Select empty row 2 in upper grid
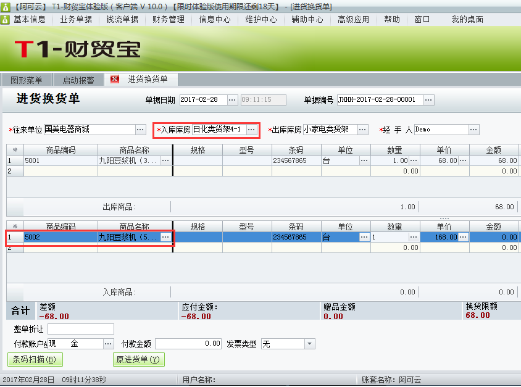Viewport: 521px width, 387px height. point(262,171)
